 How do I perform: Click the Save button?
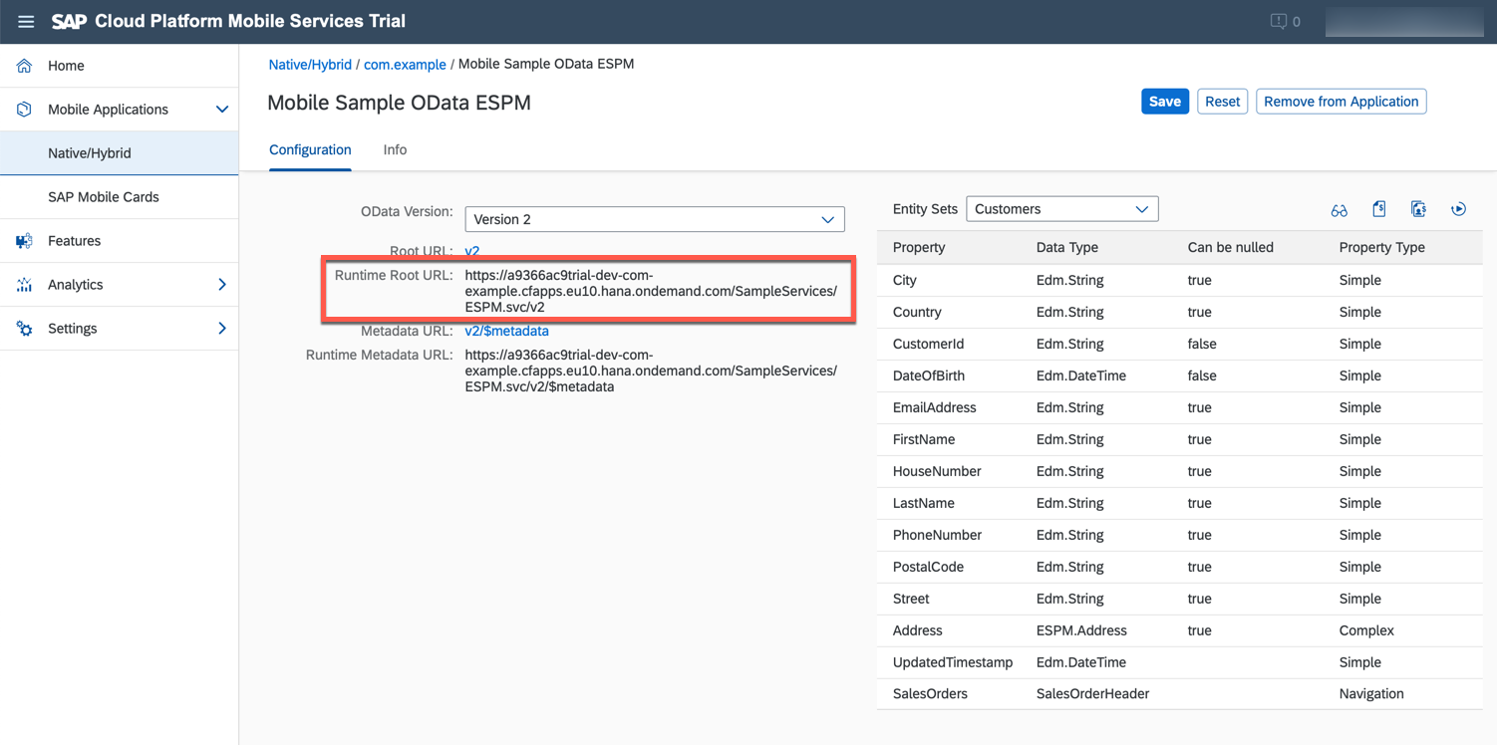pos(1165,102)
